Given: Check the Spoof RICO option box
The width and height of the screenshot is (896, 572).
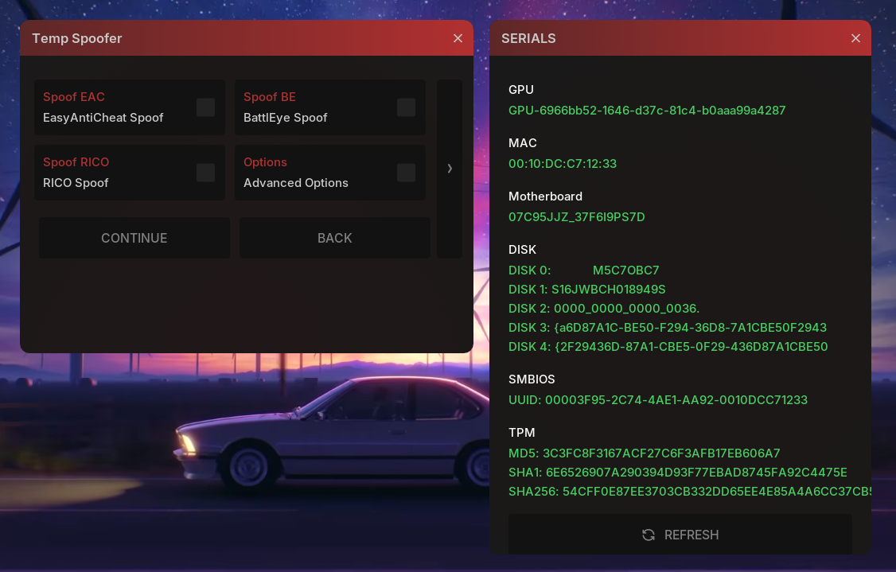Looking at the screenshot, I should click(x=206, y=173).
